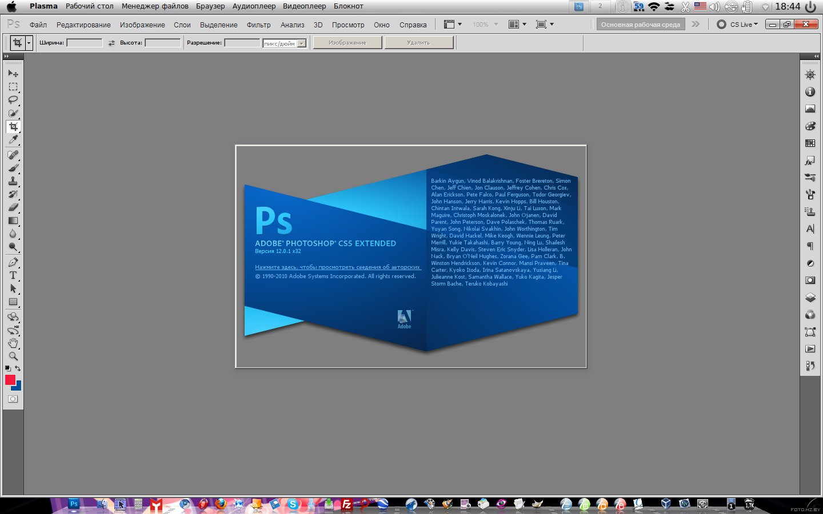Open the Справка menu
The height and width of the screenshot is (514, 823).
pyautogui.click(x=413, y=25)
